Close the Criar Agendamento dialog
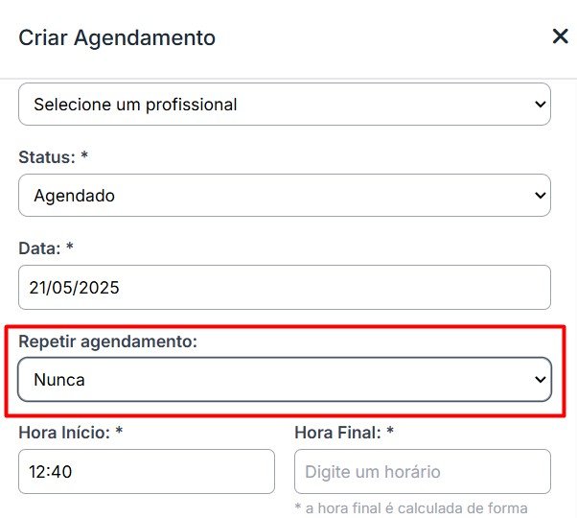Screen dimensions: 577x518 point(560,36)
